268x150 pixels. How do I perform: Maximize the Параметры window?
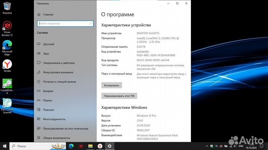click(178, 3)
